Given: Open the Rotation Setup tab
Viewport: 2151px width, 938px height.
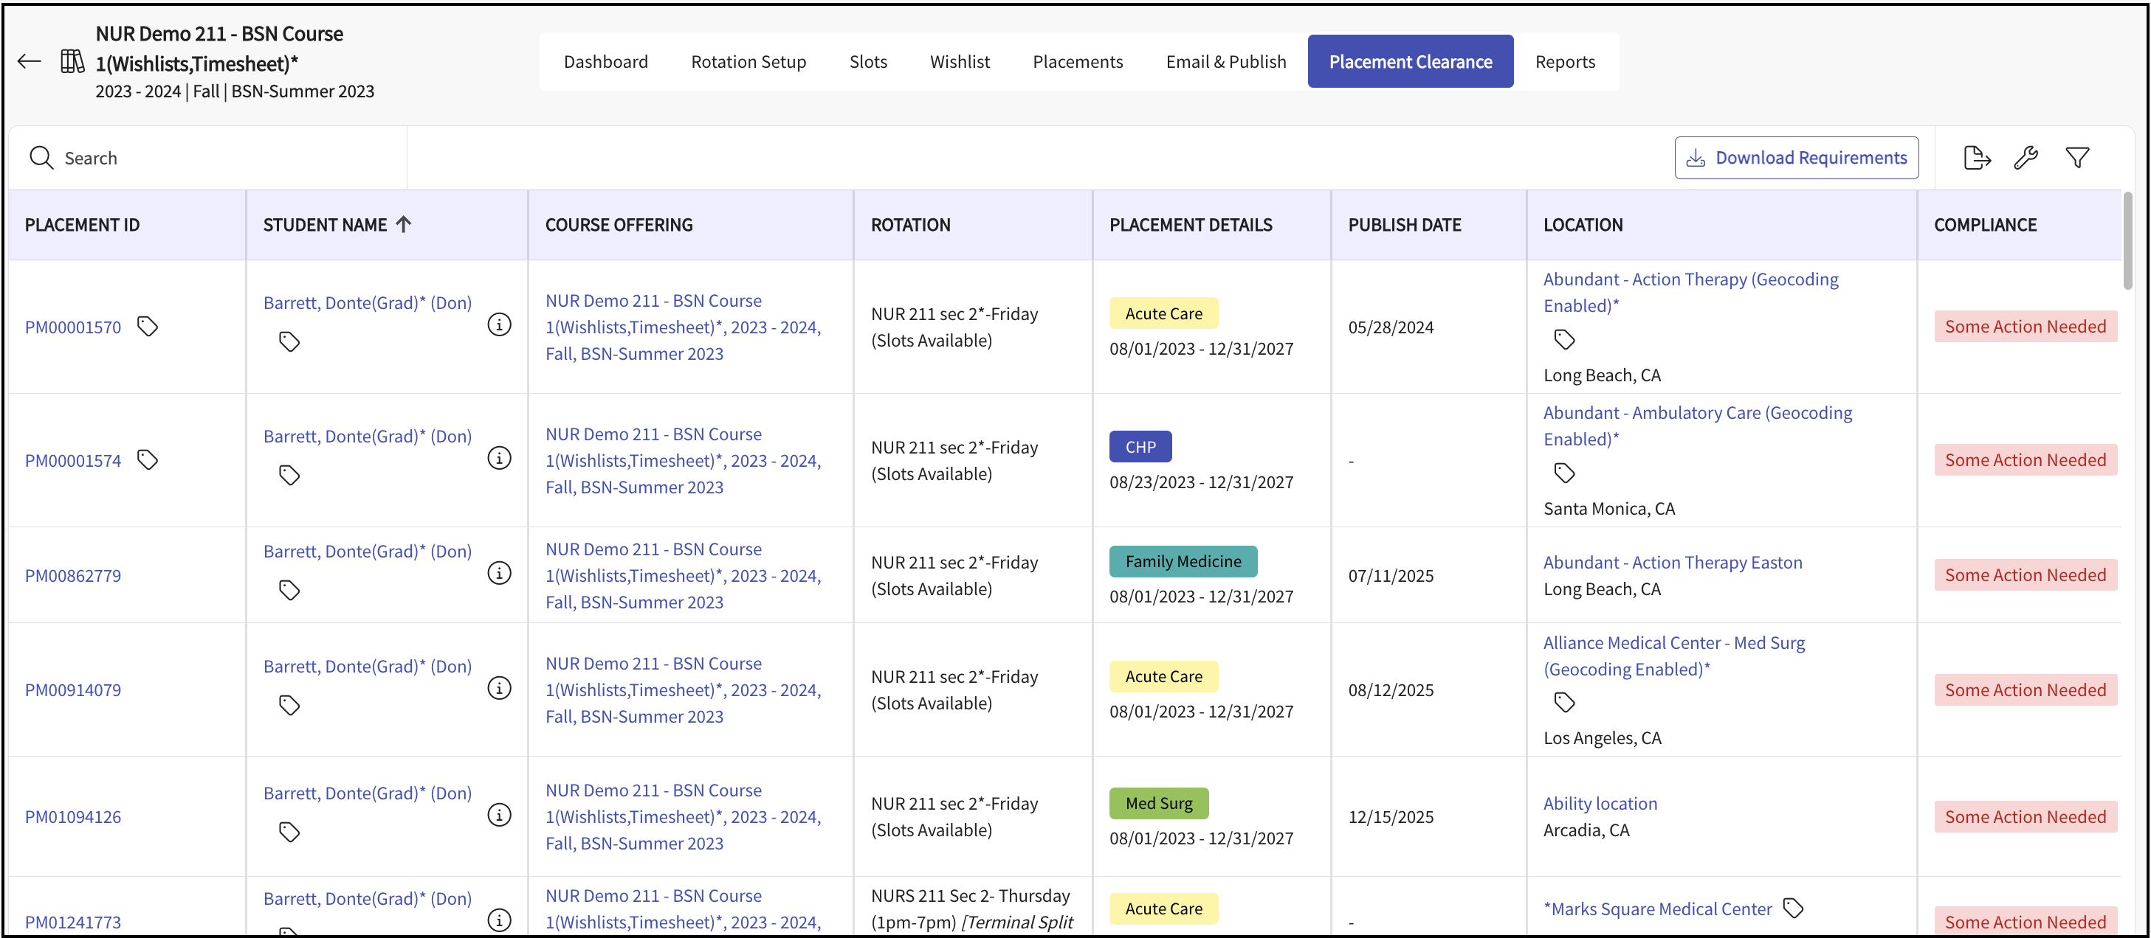Looking at the screenshot, I should coord(748,62).
